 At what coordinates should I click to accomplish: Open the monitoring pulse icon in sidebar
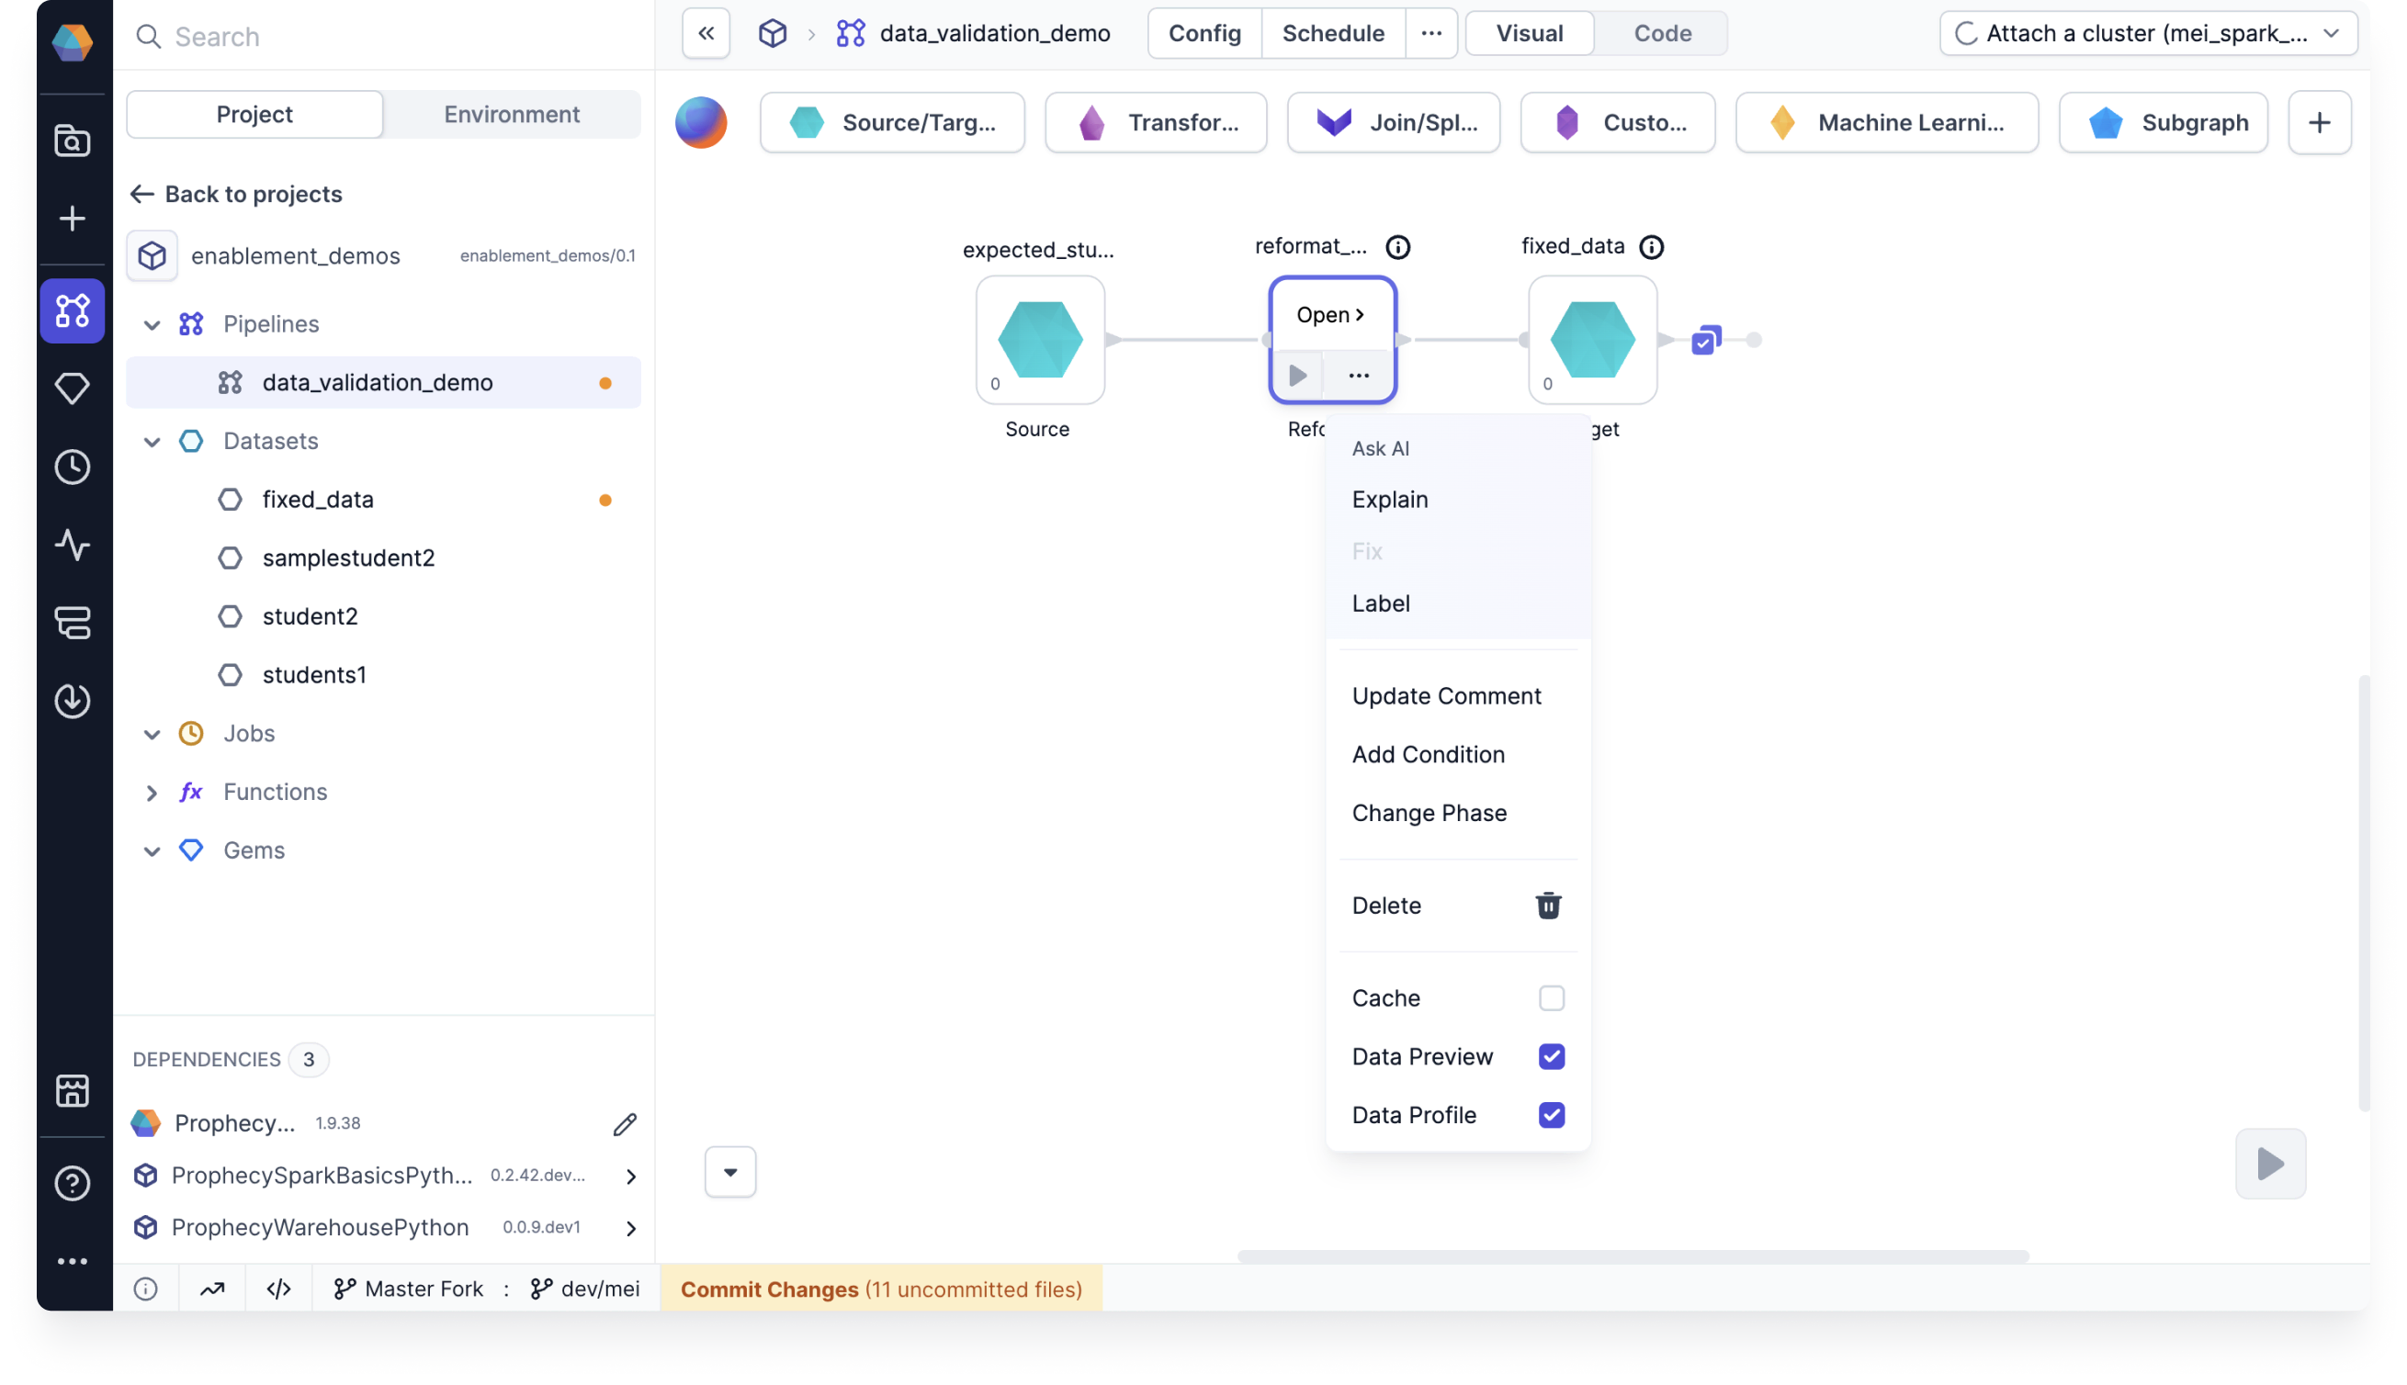click(73, 545)
